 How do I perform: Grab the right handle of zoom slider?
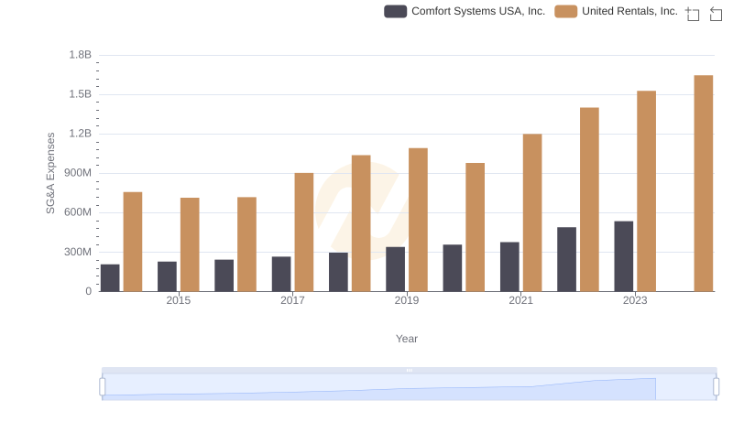716,386
